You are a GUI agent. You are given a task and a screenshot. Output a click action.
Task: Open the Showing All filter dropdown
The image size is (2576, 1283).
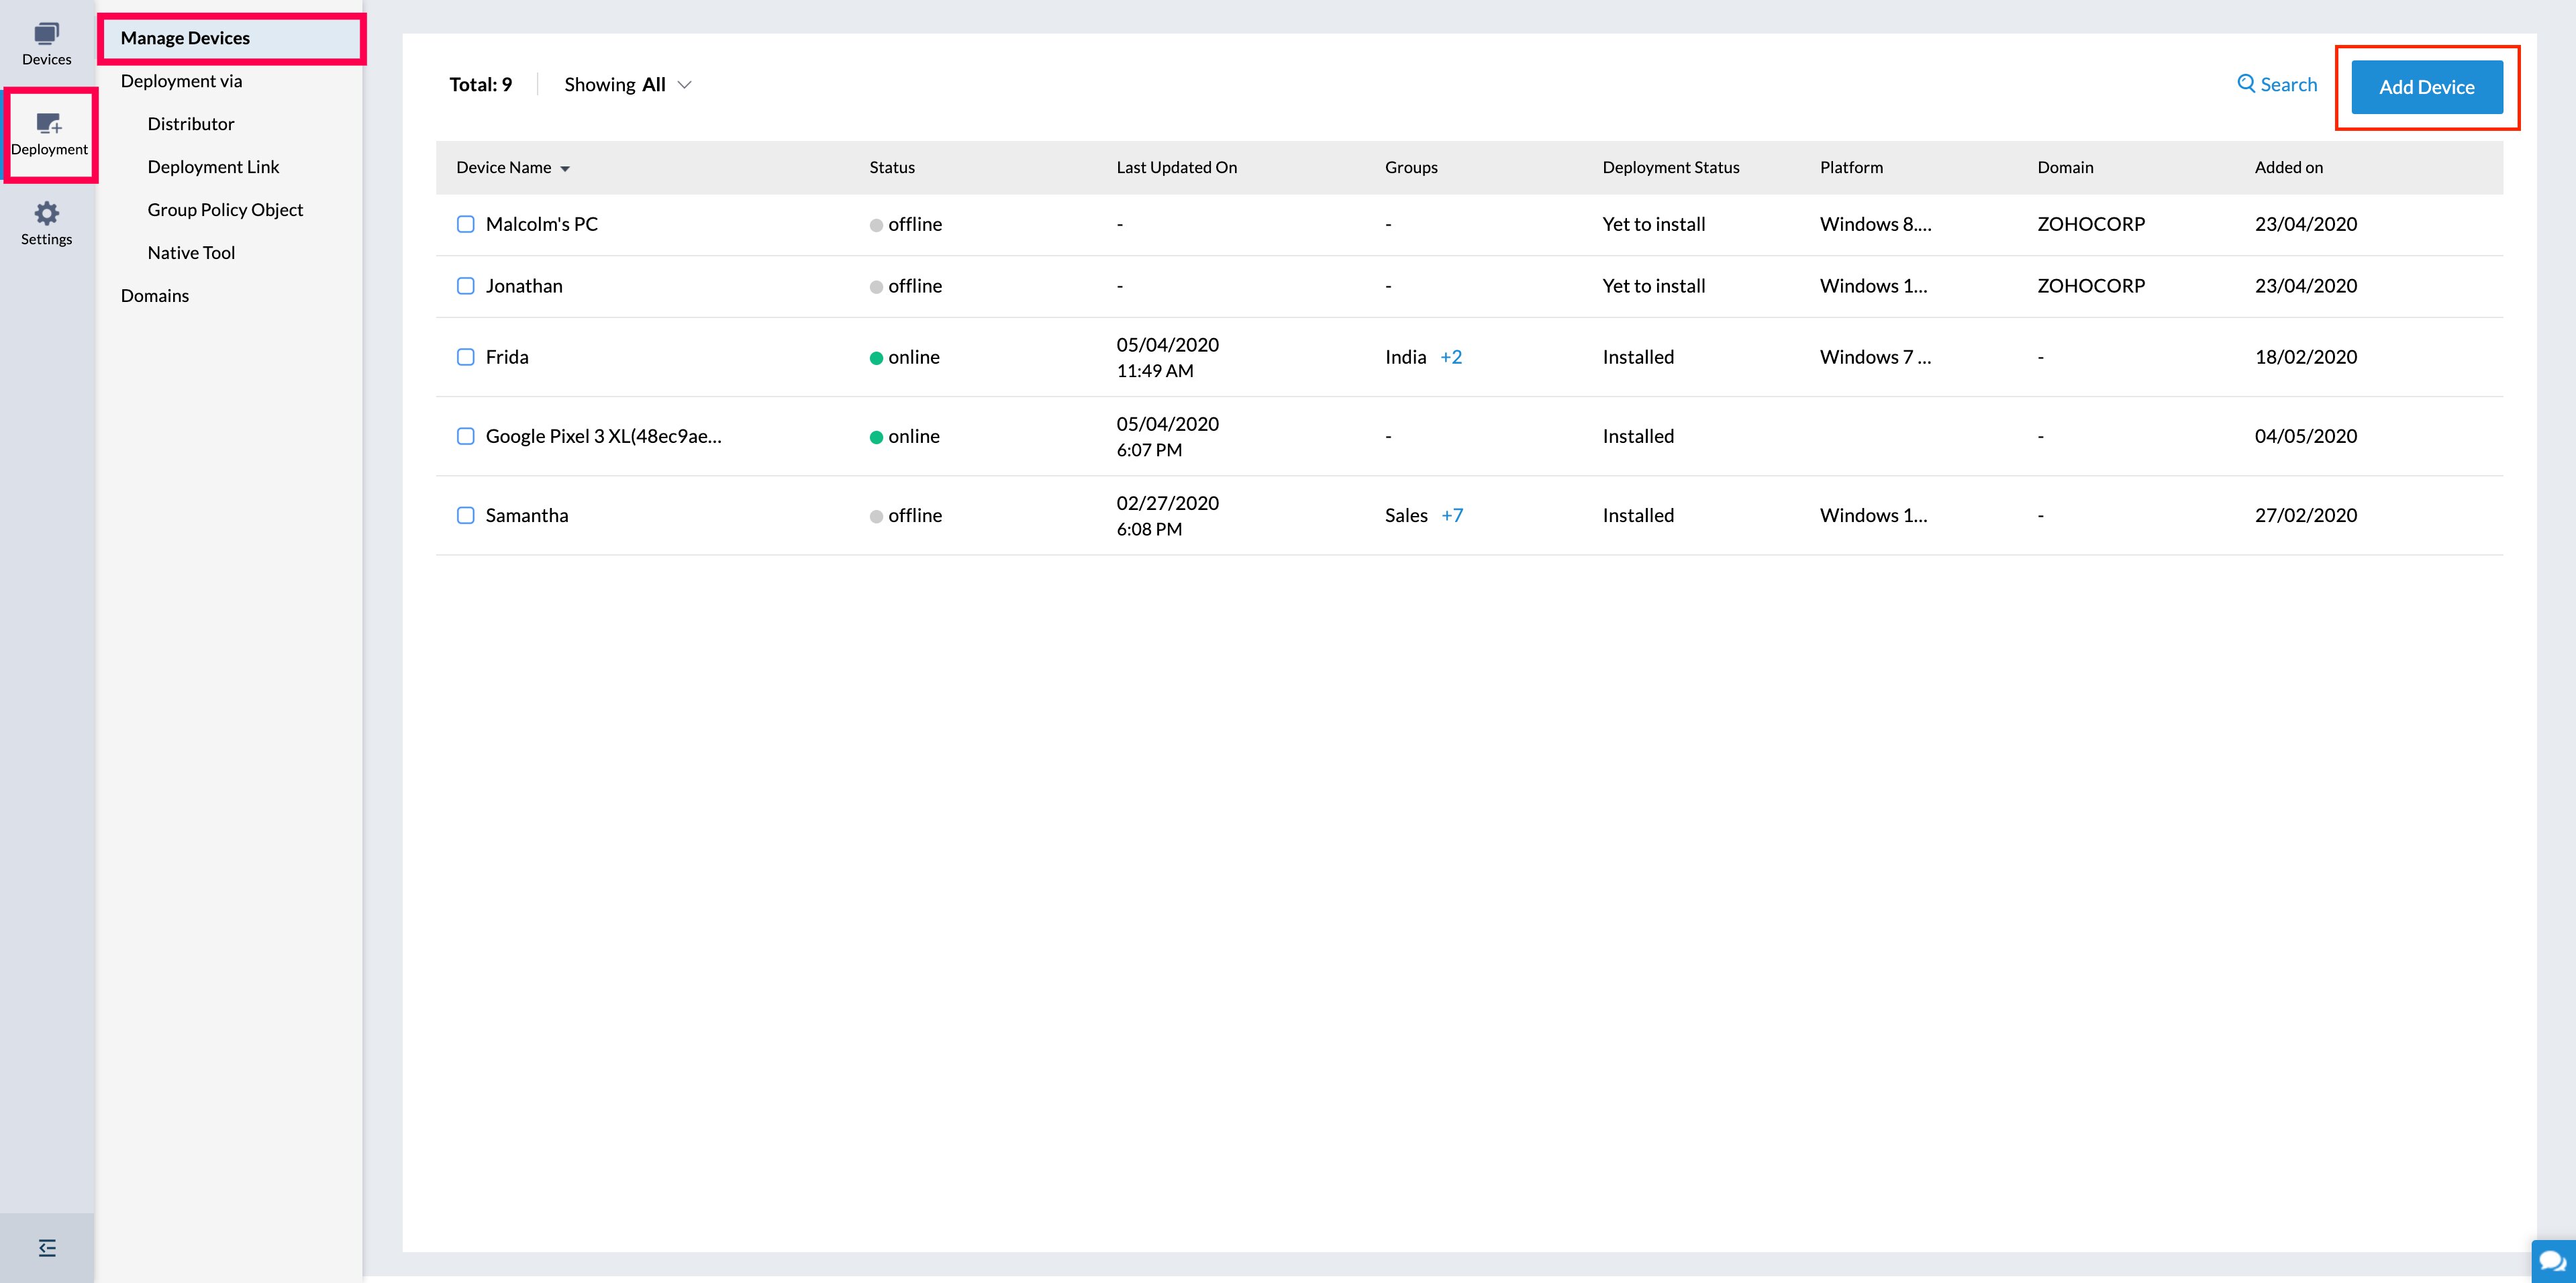[628, 84]
